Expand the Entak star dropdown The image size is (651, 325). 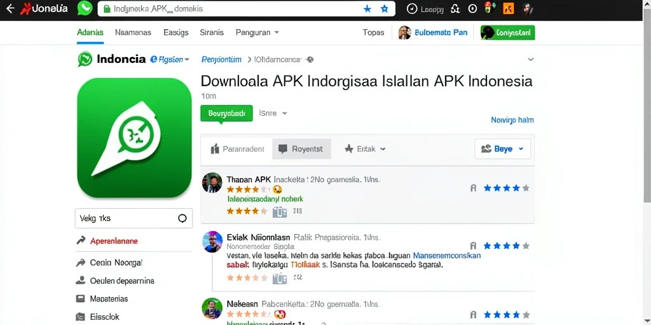365,149
